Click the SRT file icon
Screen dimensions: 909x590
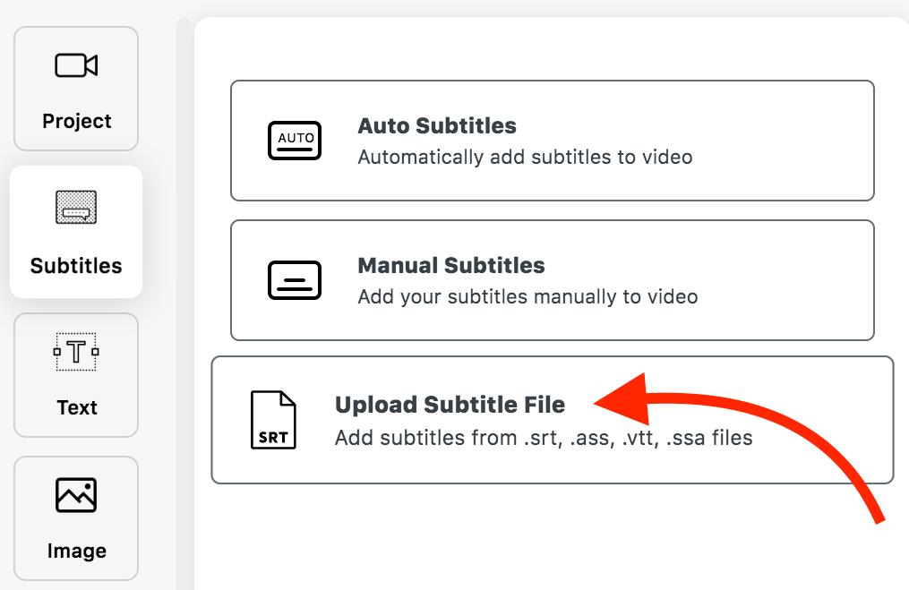(x=273, y=420)
